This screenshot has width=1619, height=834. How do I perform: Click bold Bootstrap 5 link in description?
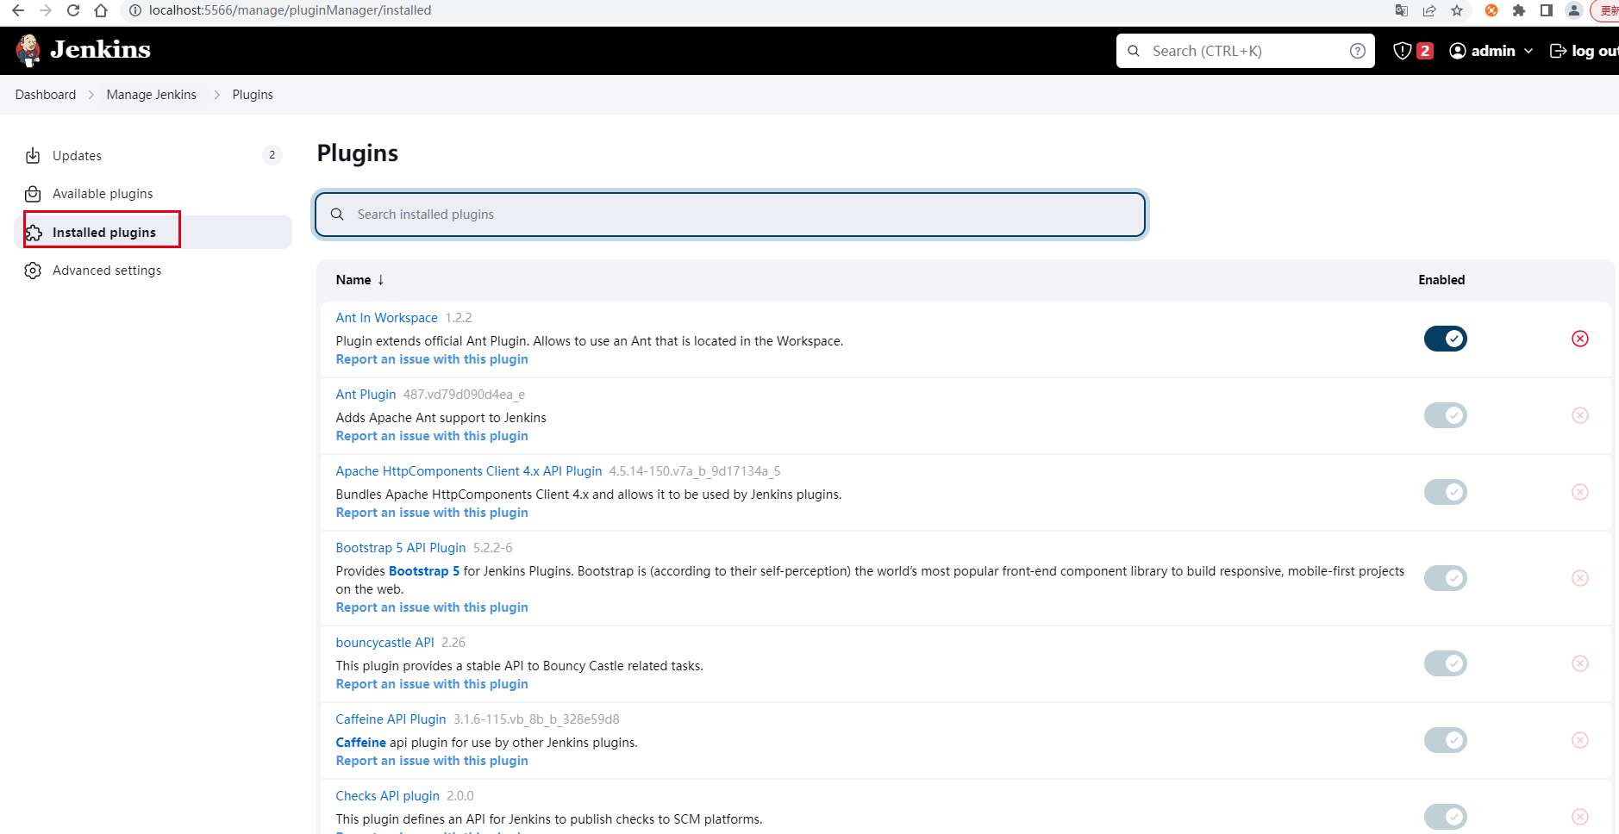(x=424, y=571)
